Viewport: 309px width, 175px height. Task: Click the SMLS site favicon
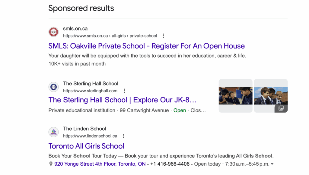[53, 32]
